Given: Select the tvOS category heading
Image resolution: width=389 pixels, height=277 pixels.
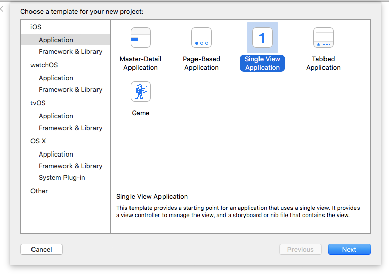Looking at the screenshot, I should click(38, 103).
